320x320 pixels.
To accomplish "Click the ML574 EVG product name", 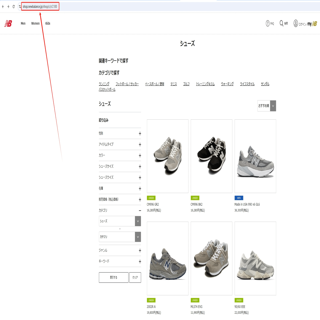I will click(196, 307).
